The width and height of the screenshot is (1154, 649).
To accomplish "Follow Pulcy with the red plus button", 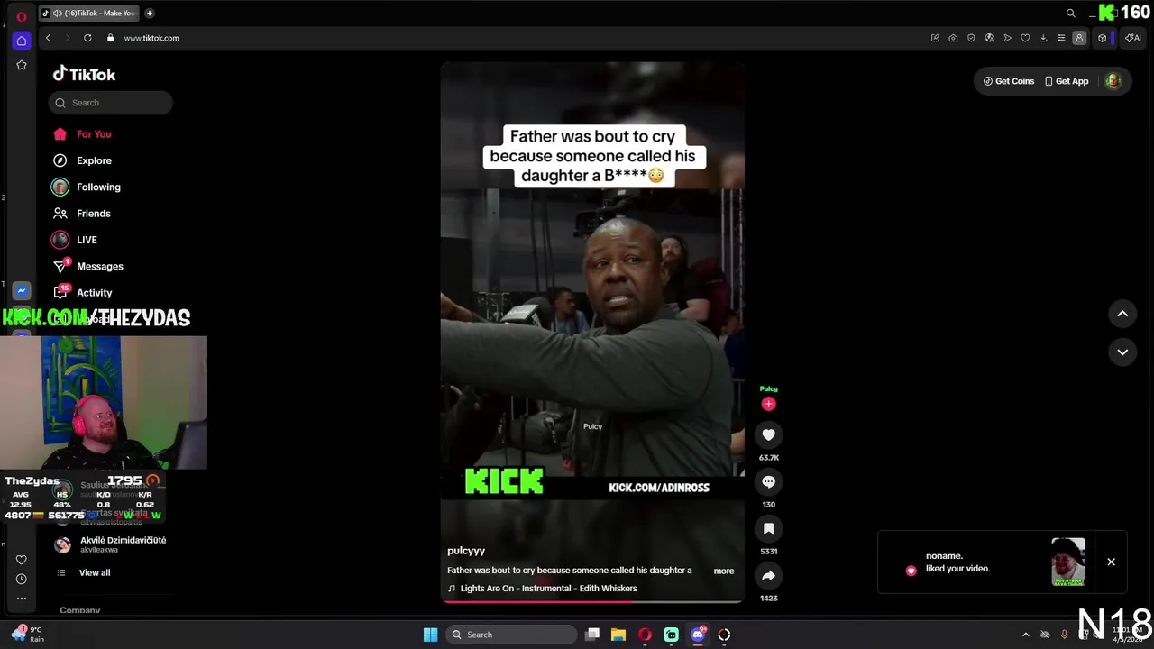I will pyautogui.click(x=768, y=404).
